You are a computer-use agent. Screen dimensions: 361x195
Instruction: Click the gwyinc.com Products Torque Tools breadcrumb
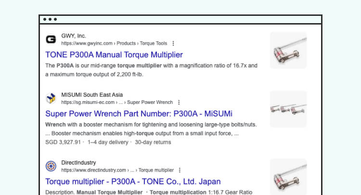click(114, 43)
